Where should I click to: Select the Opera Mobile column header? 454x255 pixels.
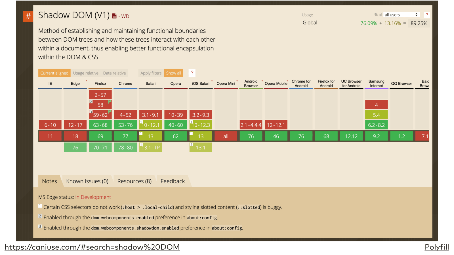(276, 84)
